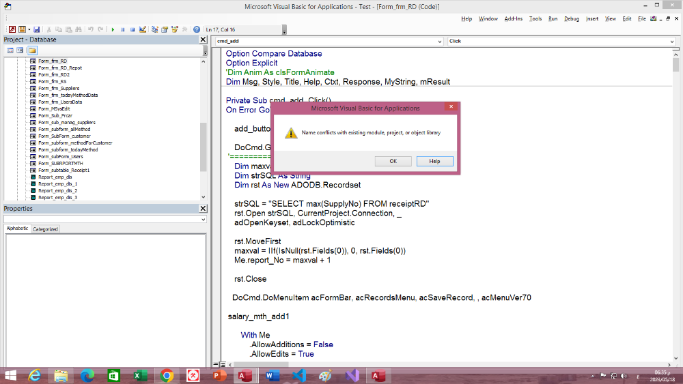Open the Object Browser toolbar icon
The image size is (683, 384).
(175, 29)
